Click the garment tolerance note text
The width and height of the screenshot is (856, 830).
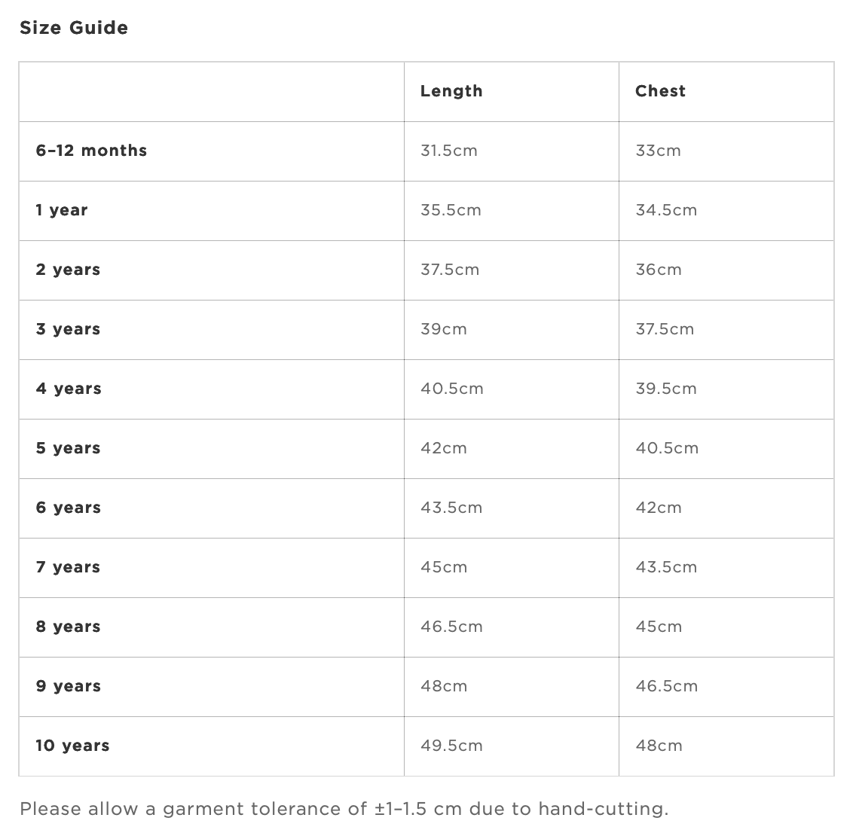[x=344, y=809]
